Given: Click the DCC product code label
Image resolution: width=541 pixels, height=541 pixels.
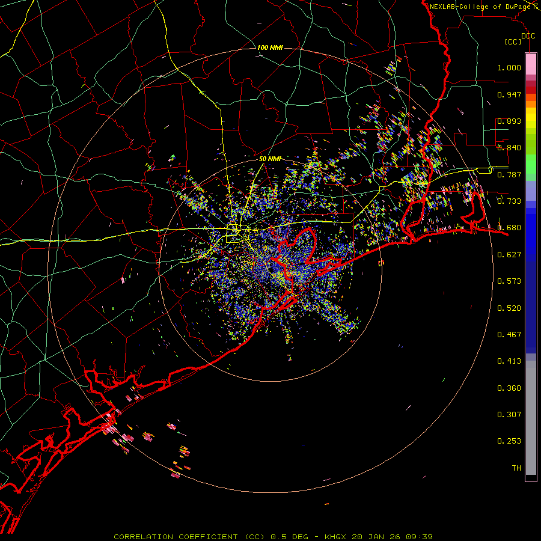Looking at the screenshot, I should pos(528,36).
